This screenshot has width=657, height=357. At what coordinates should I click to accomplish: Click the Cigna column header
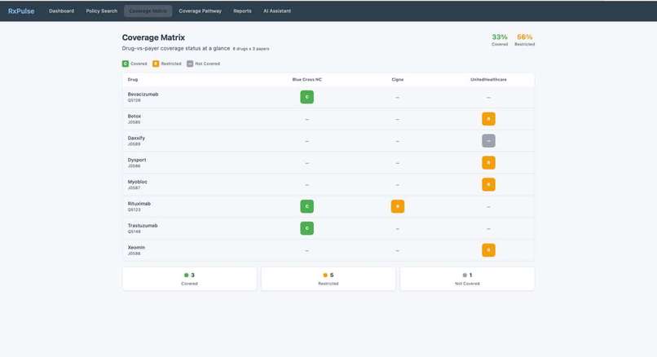pos(398,80)
